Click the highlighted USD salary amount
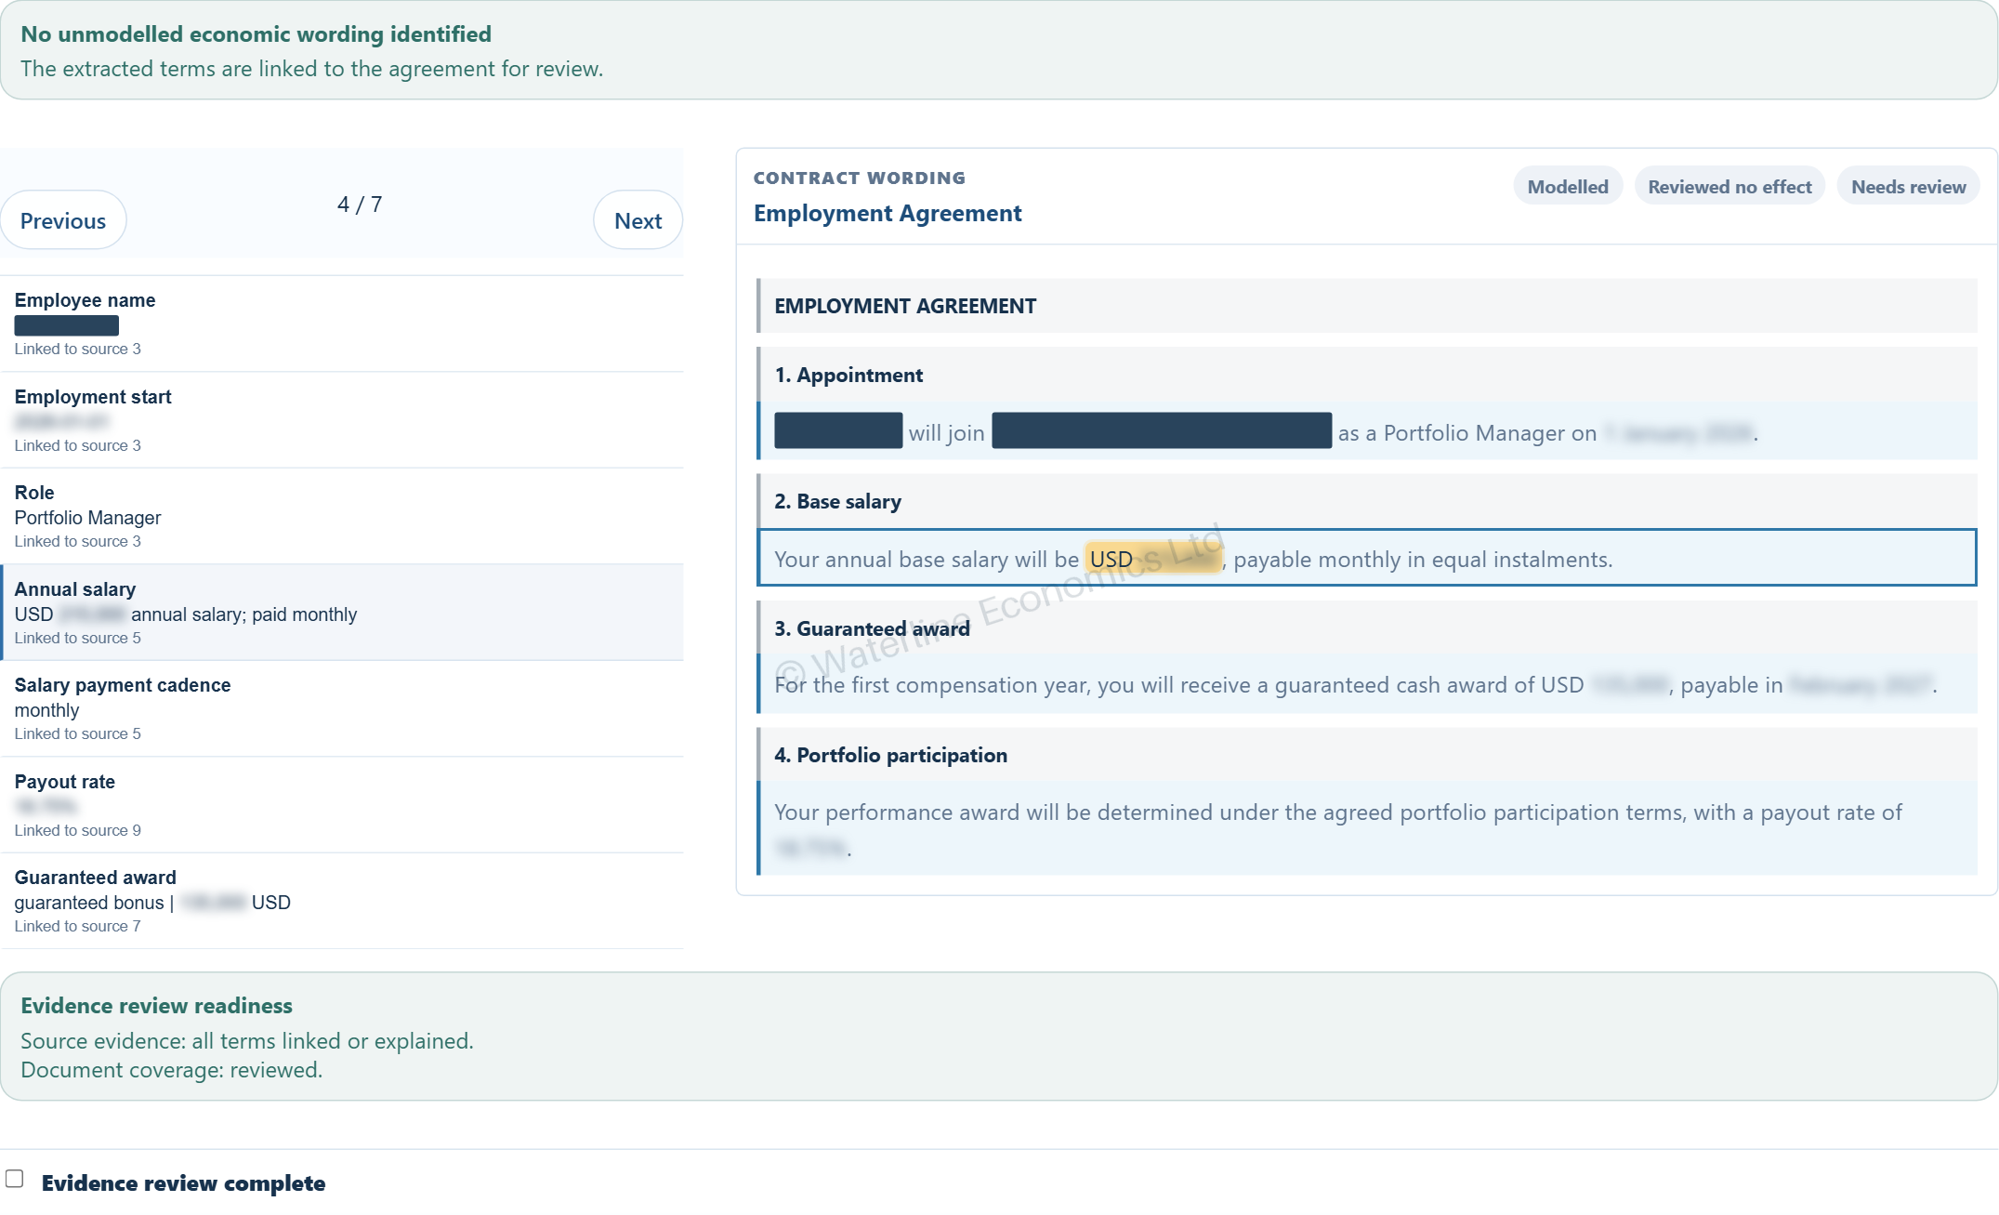 click(1153, 559)
